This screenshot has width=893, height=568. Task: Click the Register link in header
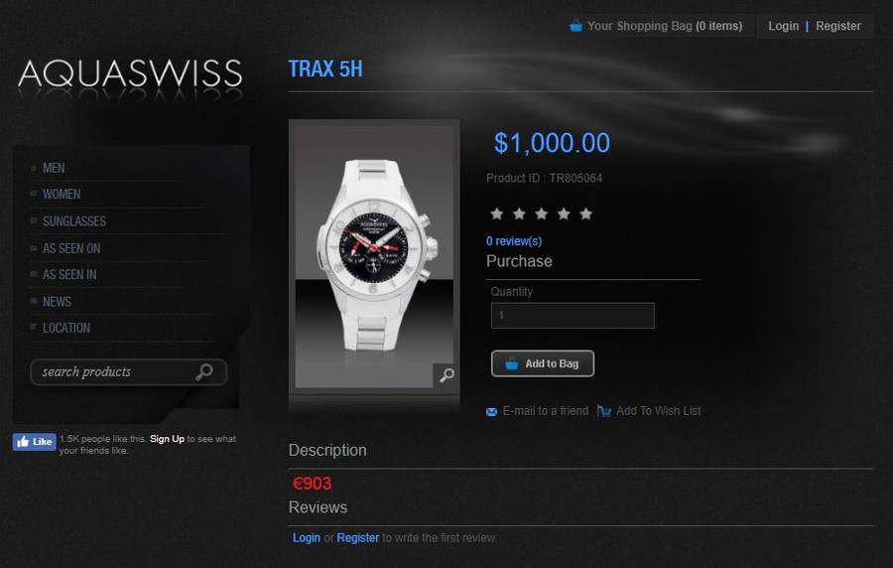point(838,26)
